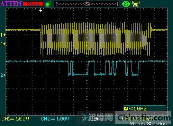Image resolution: width=173 pixels, height=126 pixels.
Task: Click the M Pos 850.0ns readout
Action: point(148,124)
